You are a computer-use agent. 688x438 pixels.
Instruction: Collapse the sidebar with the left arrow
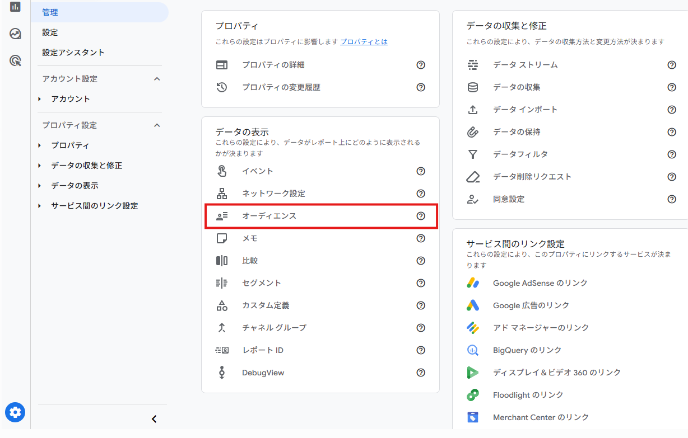154,419
